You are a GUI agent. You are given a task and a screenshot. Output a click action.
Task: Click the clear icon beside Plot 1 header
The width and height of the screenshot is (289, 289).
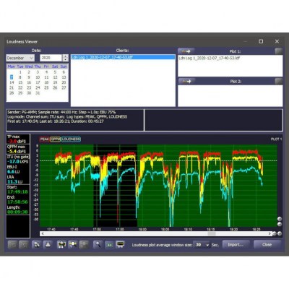point(279,51)
